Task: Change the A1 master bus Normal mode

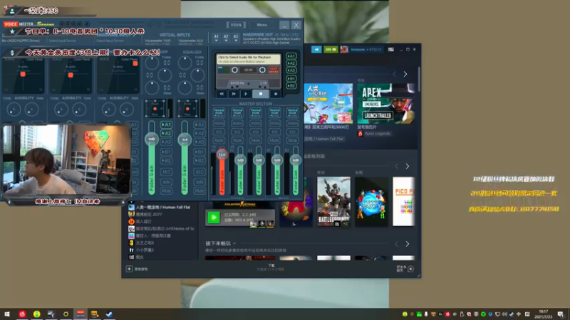Action: [219, 112]
